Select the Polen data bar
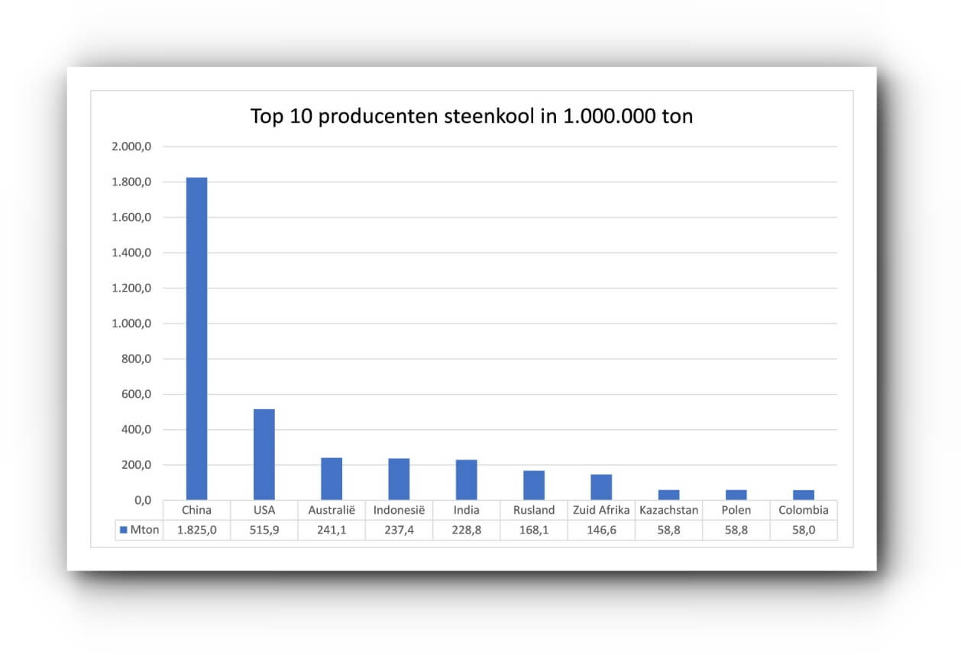961x655 pixels. pyautogui.click(x=736, y=495)
